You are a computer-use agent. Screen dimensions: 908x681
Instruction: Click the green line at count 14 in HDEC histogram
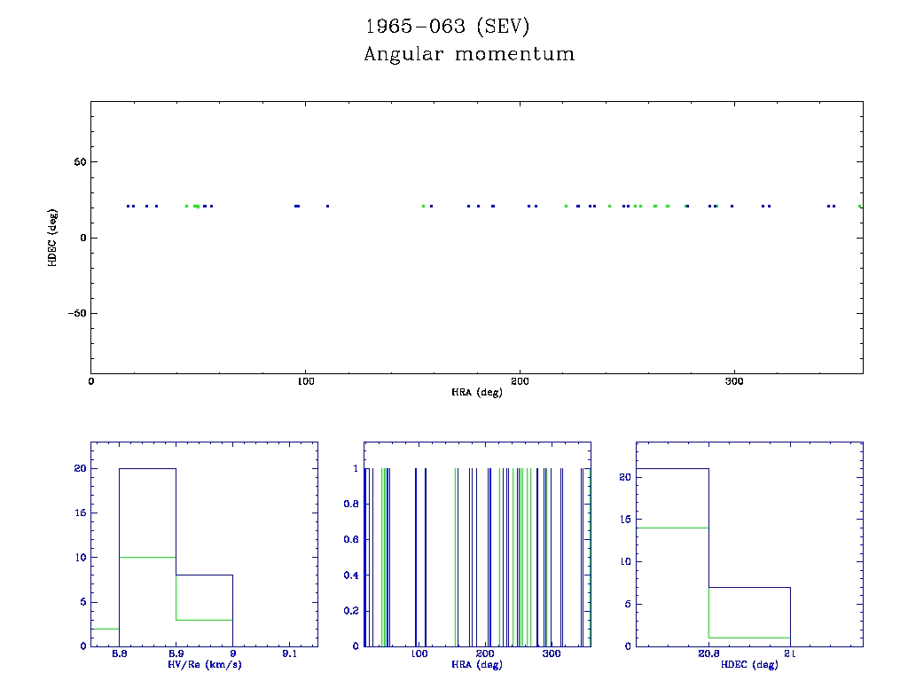[672, 528]
